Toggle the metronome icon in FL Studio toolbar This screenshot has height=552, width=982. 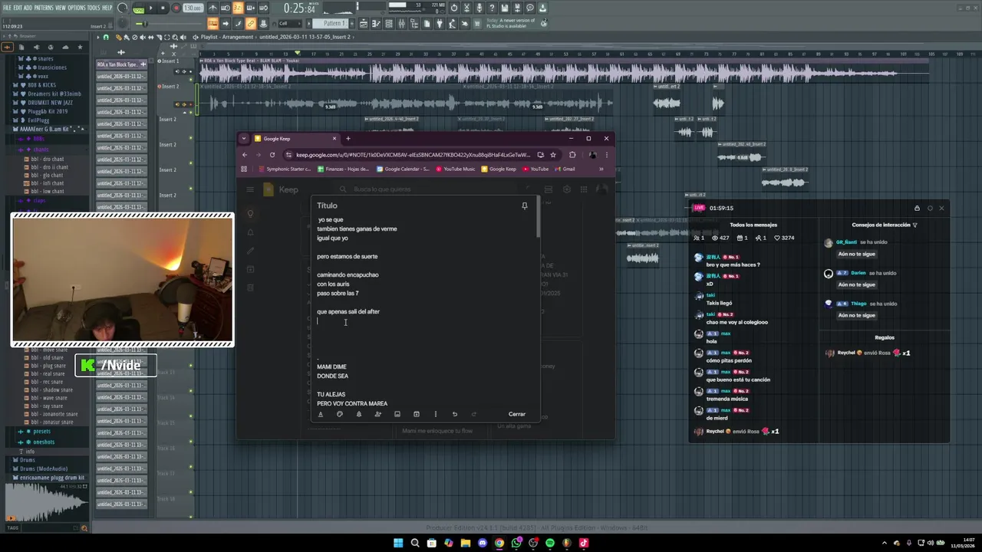213,8
